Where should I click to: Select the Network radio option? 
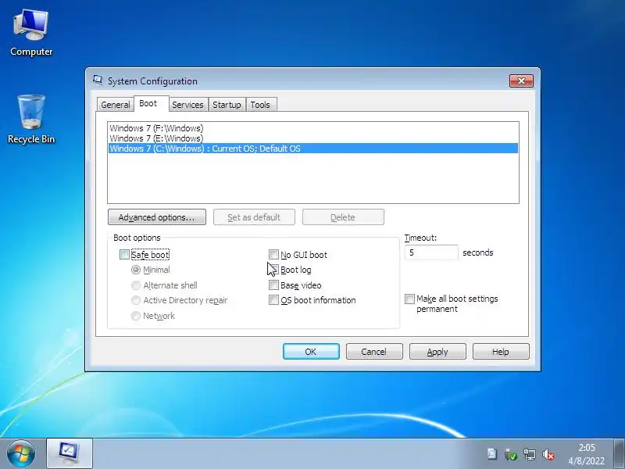136,316
